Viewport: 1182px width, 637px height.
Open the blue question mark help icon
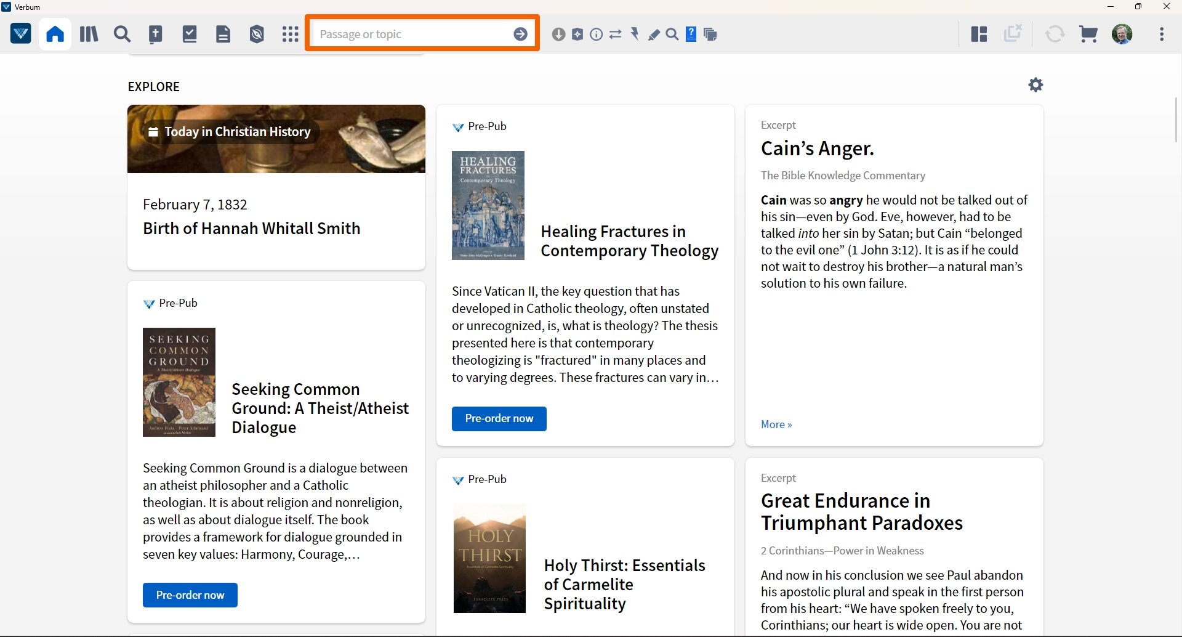click(x=691, y=34)
